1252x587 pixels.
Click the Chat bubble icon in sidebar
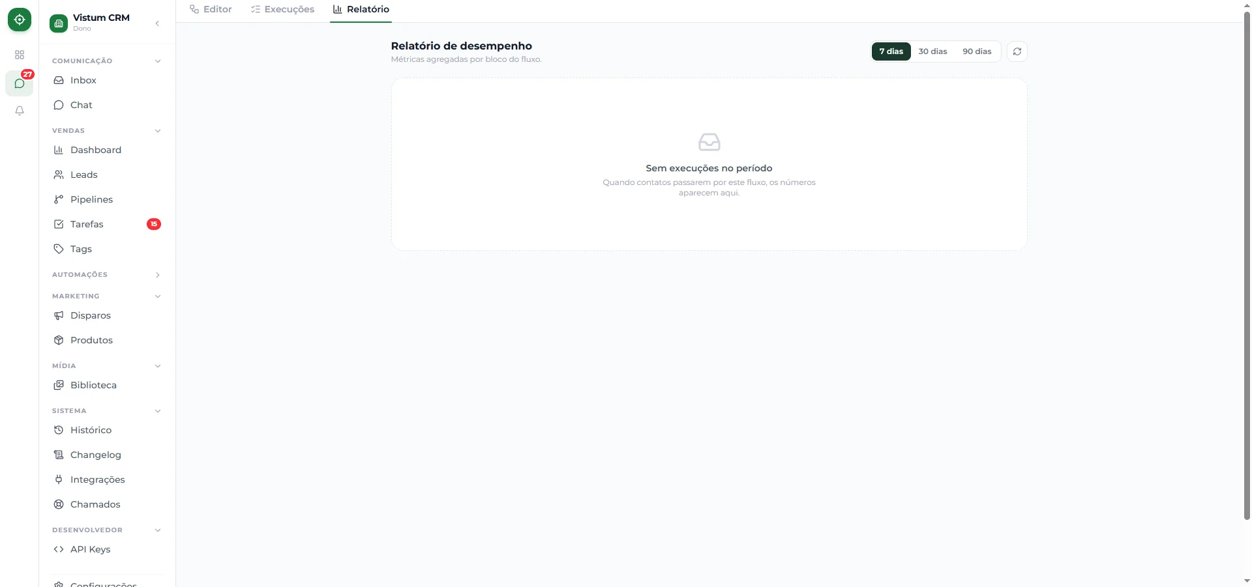[x=59, y=105]
